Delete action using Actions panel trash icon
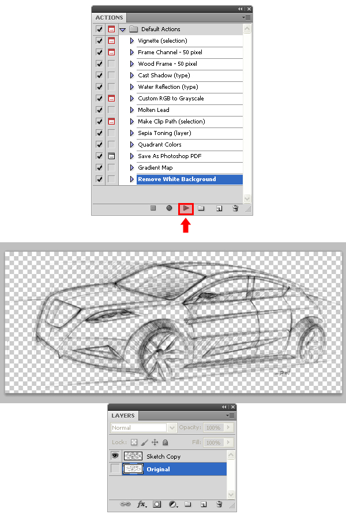Screen dimensions: 346x518 (235, 208)
